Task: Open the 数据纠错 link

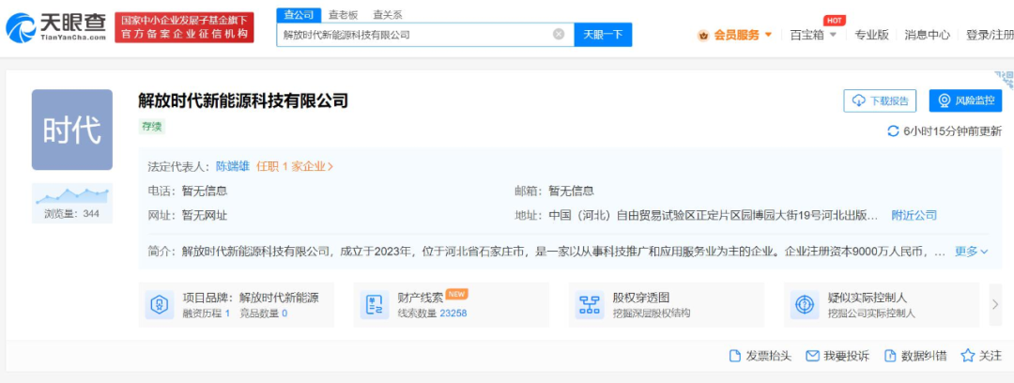Action: click(915, 356)
